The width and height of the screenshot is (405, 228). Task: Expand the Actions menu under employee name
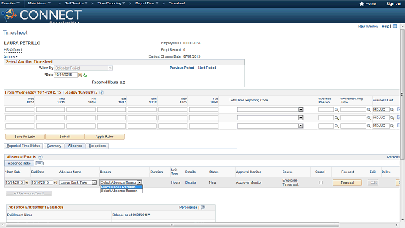tap(11, 56)
